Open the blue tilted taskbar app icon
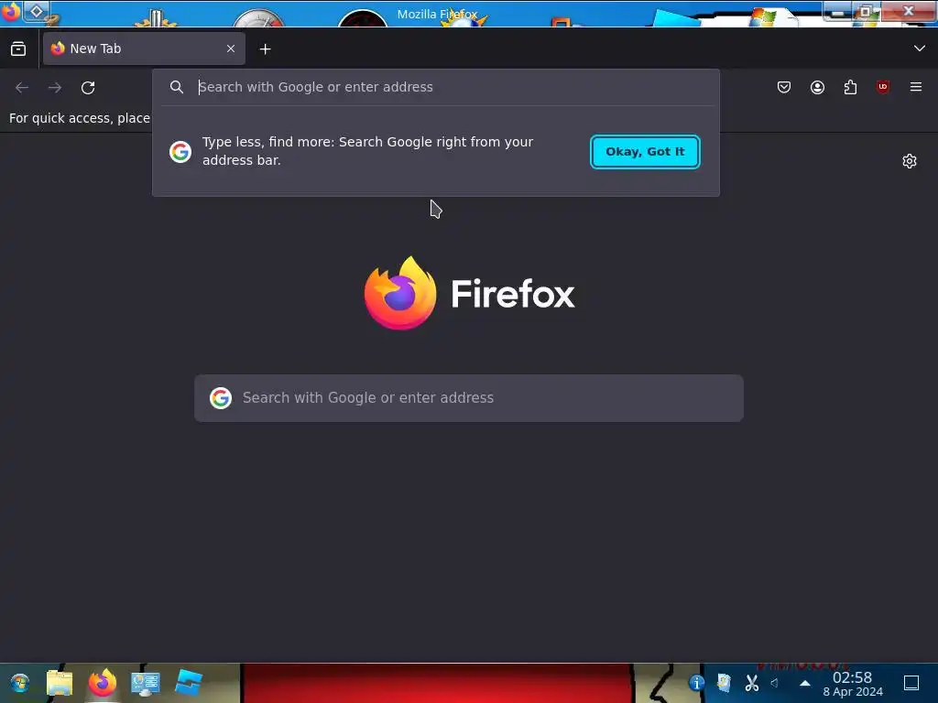This screenshot has width=938, height=703. pyautogui.click(x=189, y=683)
